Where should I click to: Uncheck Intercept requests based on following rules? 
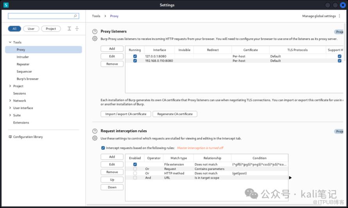103,148
